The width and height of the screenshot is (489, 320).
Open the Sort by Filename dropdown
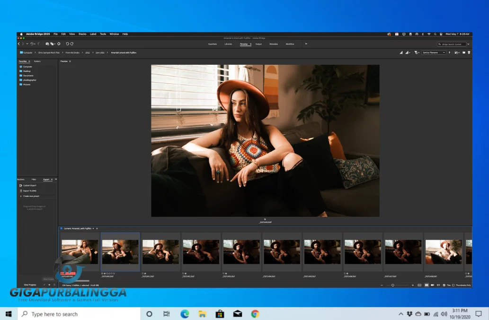tap(435, 52)
